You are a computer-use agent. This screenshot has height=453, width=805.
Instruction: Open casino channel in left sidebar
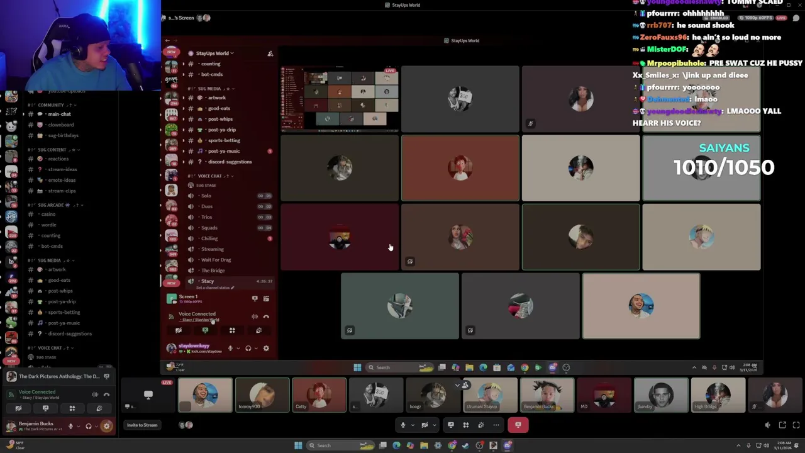(x=48, y=214)
